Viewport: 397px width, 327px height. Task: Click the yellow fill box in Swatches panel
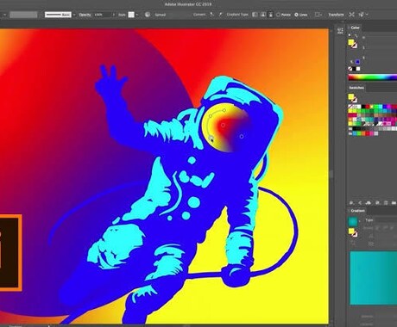click(x=351, y=96)
